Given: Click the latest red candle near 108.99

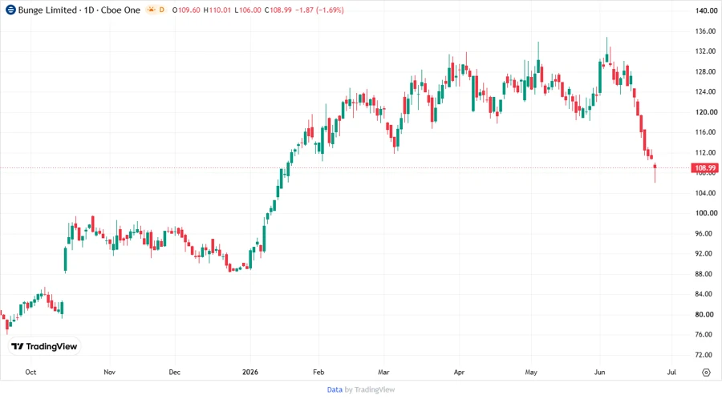Looking at the screenshot, I should pos(655,172).
